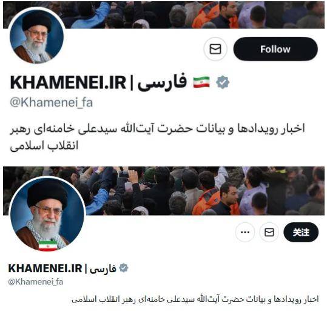Click the 关注 follow button
327x311 pixels.
(x=301, y=232)
